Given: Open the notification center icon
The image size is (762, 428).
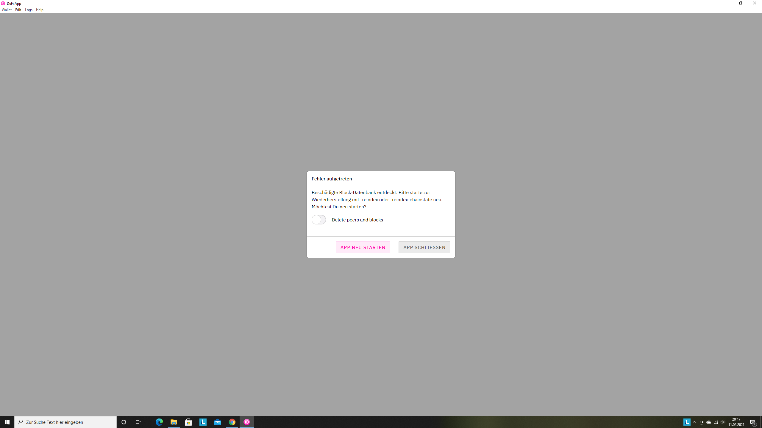Looking at the screenshot, I should click(753, 422).
